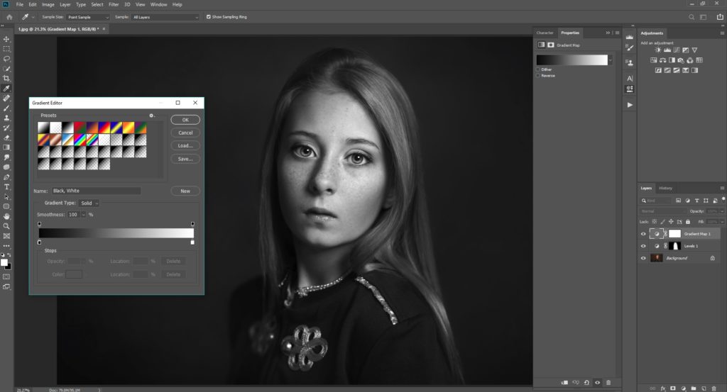Select the Brush tool
The height and width of the screenshot is (392, 727).
click(x=6, y=108)
